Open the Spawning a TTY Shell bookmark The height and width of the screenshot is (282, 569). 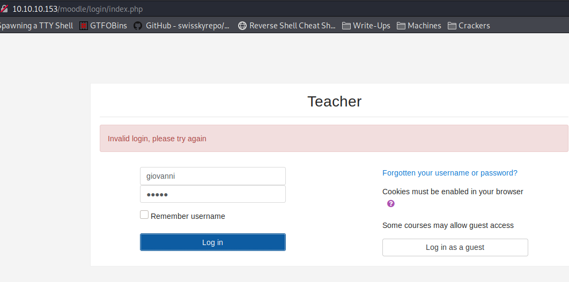point(36,26)
